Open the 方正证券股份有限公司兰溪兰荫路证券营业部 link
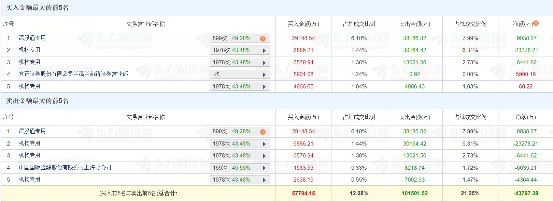553x202 pixels. pyautogui.click(x=73, y=74)
